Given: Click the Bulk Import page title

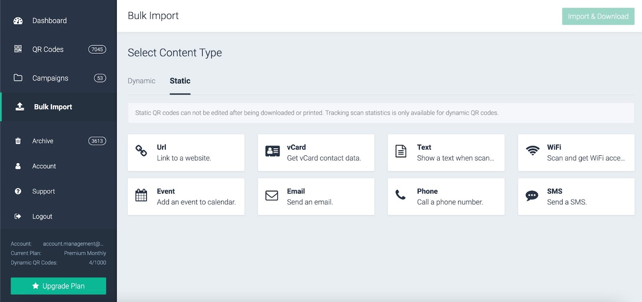Looking at the screenshot, I should (153, 16).
